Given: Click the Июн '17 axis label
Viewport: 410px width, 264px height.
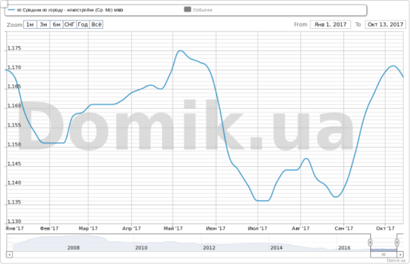Looking at the screenshot, I should [215, 228].
